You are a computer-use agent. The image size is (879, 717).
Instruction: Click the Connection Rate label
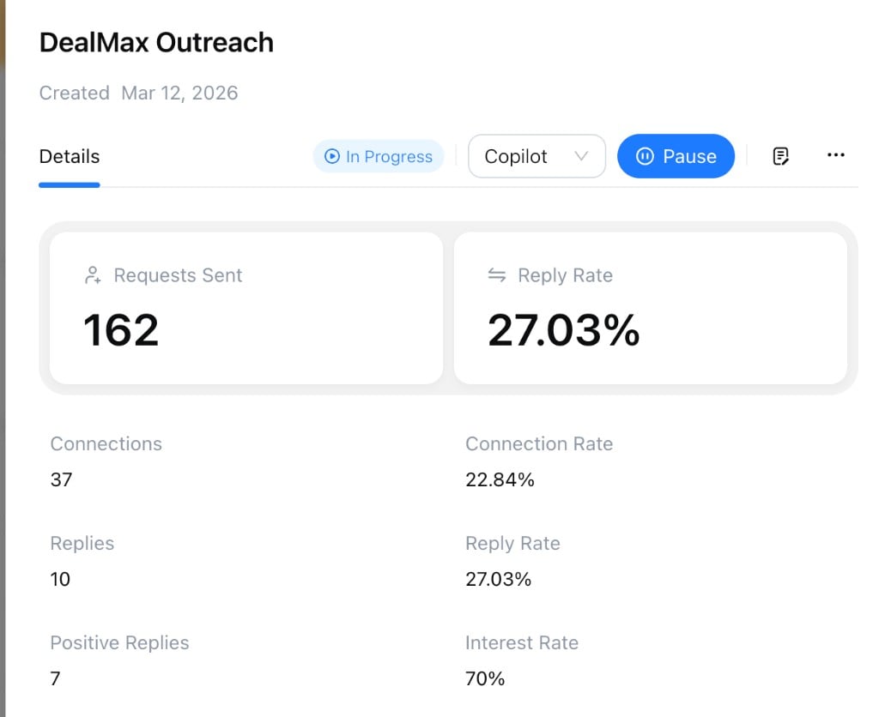(539, 443)
